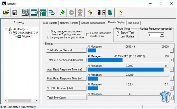Click Test Completed Successfully status text

point(18,107)
